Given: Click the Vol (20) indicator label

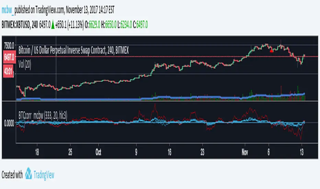Looking at the screenshot, I should (x=25, y=65).
